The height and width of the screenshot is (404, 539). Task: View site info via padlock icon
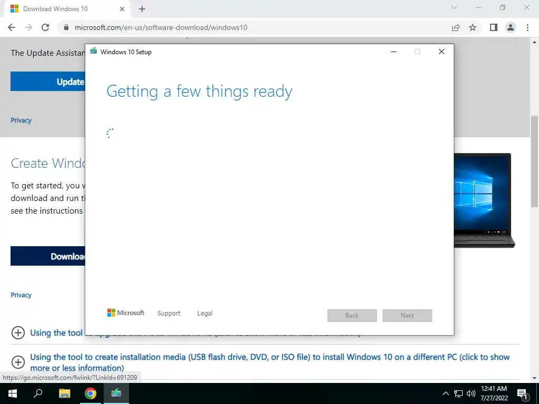(66, 27)
